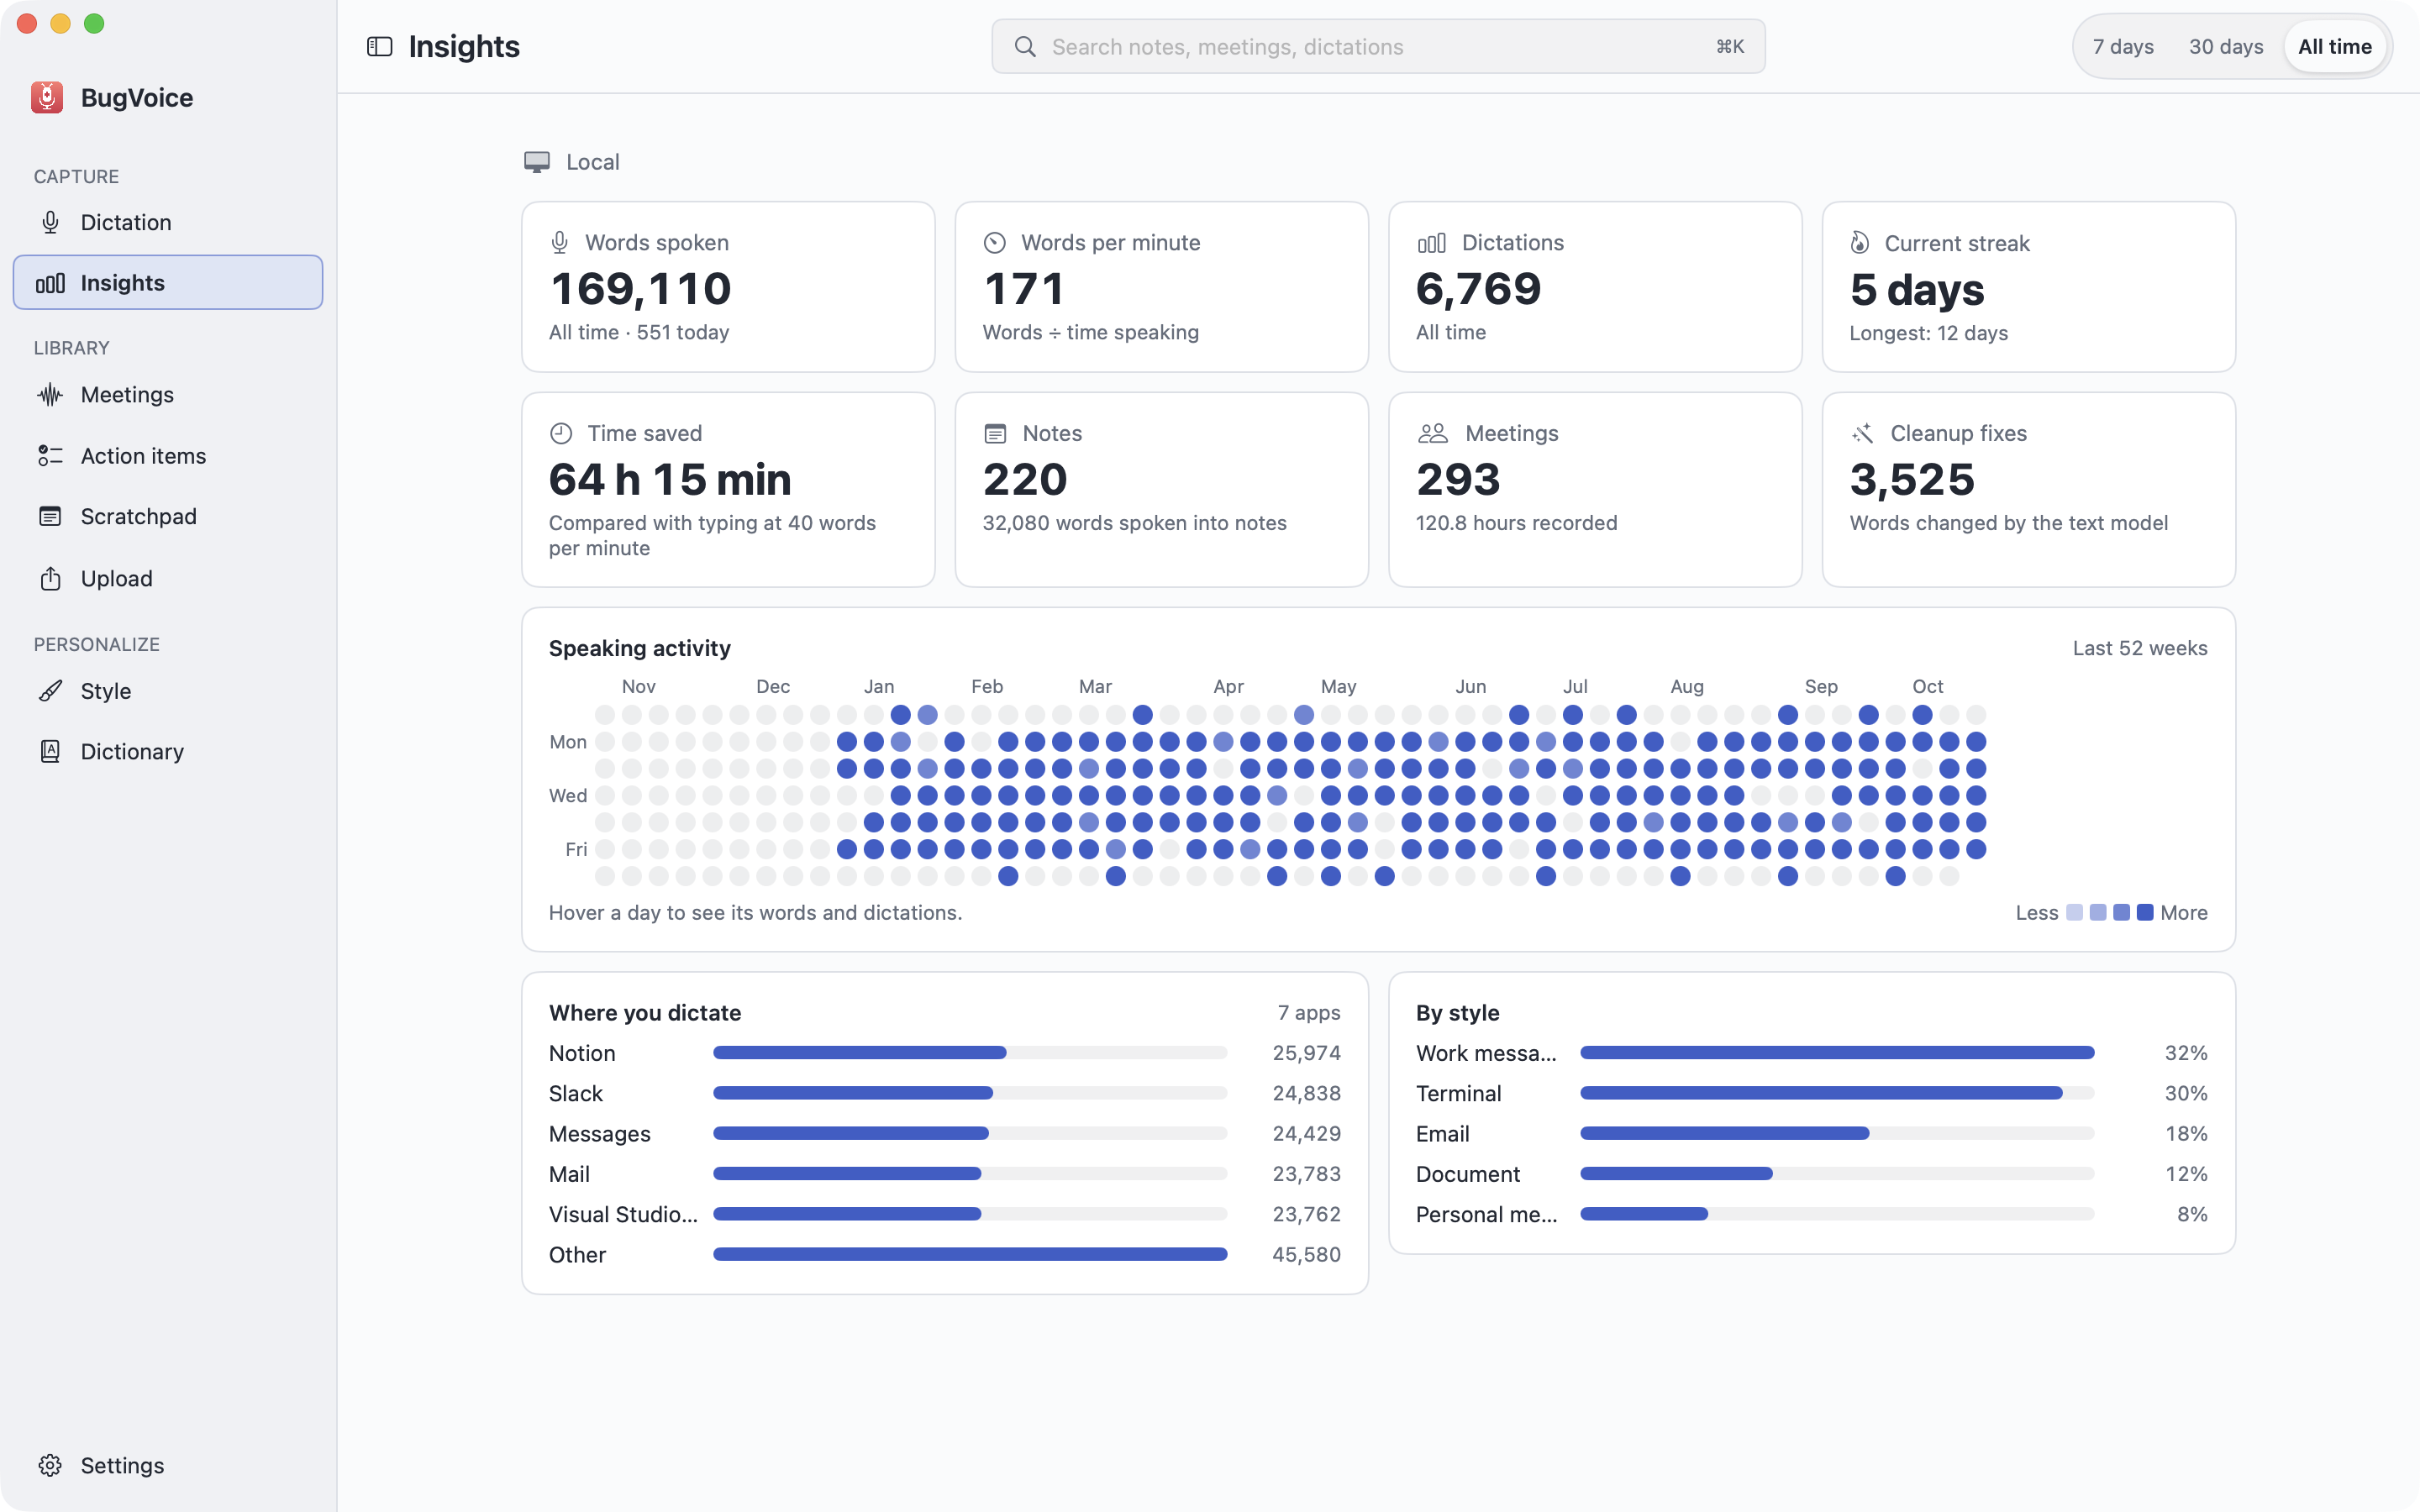Toggle the sidebar panel icon
Screen dimensions: 2420x1512
click(x=379, y=47)
